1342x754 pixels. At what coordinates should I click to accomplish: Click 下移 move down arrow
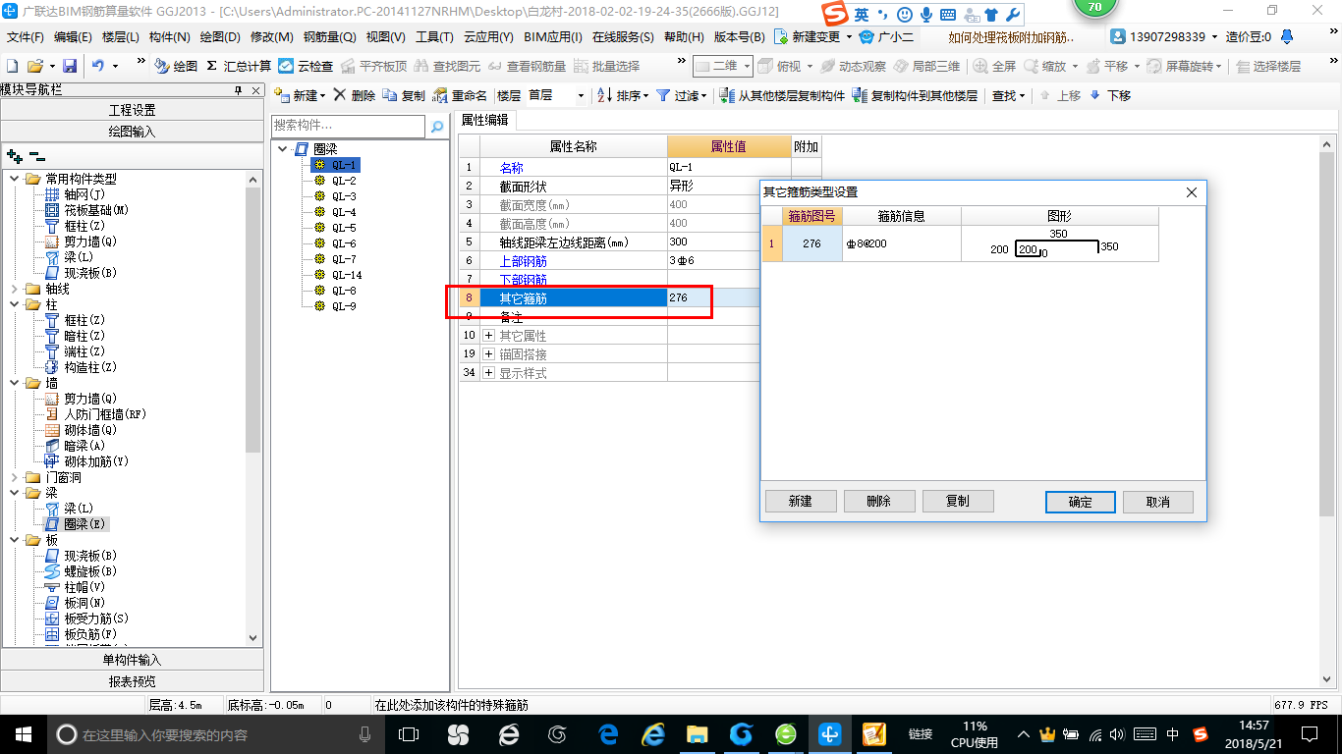[1110, 95]
